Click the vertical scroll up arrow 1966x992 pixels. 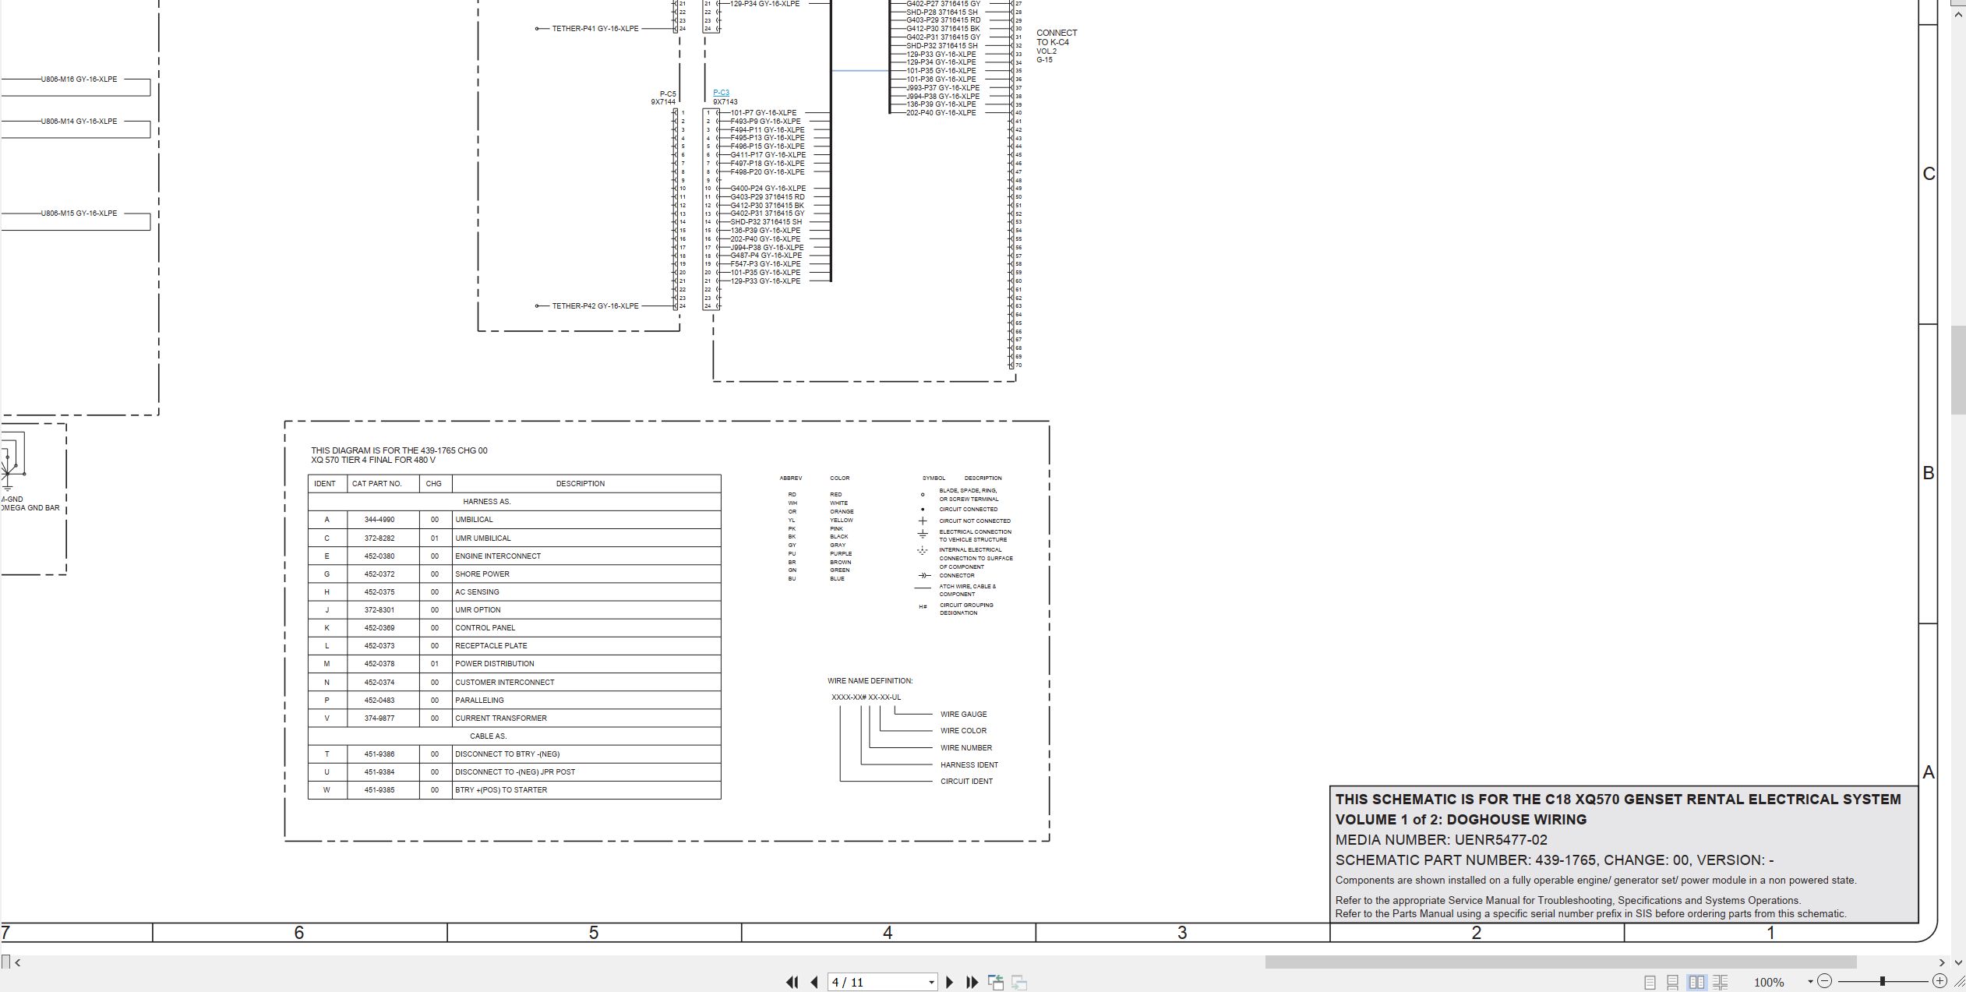coord(1958,14)
